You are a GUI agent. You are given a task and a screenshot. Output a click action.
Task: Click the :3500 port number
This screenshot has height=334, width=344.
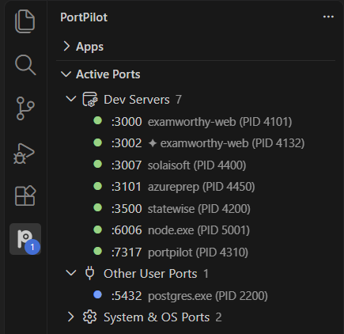click(127, 209)
